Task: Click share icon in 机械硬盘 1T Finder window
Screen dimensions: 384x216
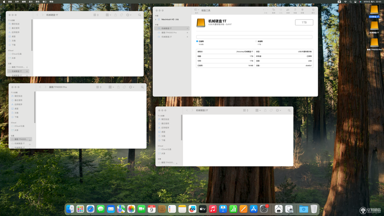Action: click(116, 15)
